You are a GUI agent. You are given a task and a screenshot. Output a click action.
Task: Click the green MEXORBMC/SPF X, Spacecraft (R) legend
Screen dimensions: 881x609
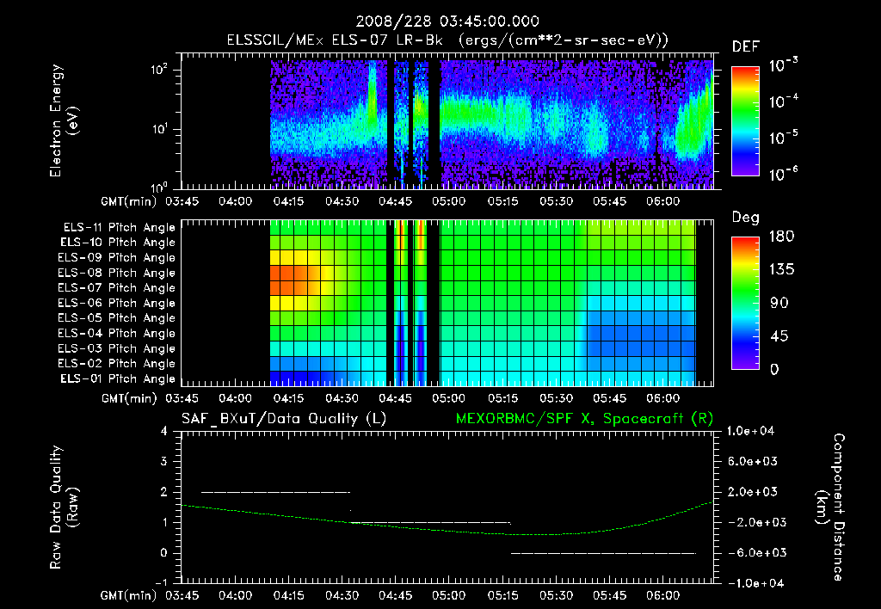pos(584,419)
